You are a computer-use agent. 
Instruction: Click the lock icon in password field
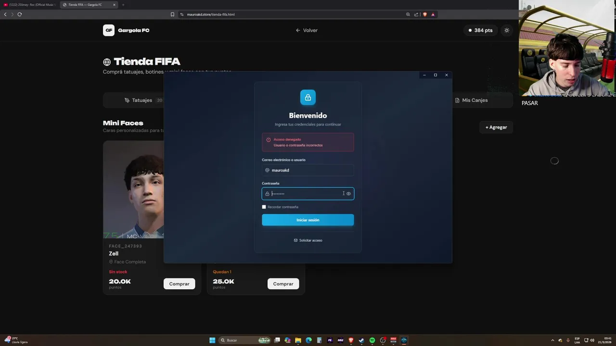(267, 194)
